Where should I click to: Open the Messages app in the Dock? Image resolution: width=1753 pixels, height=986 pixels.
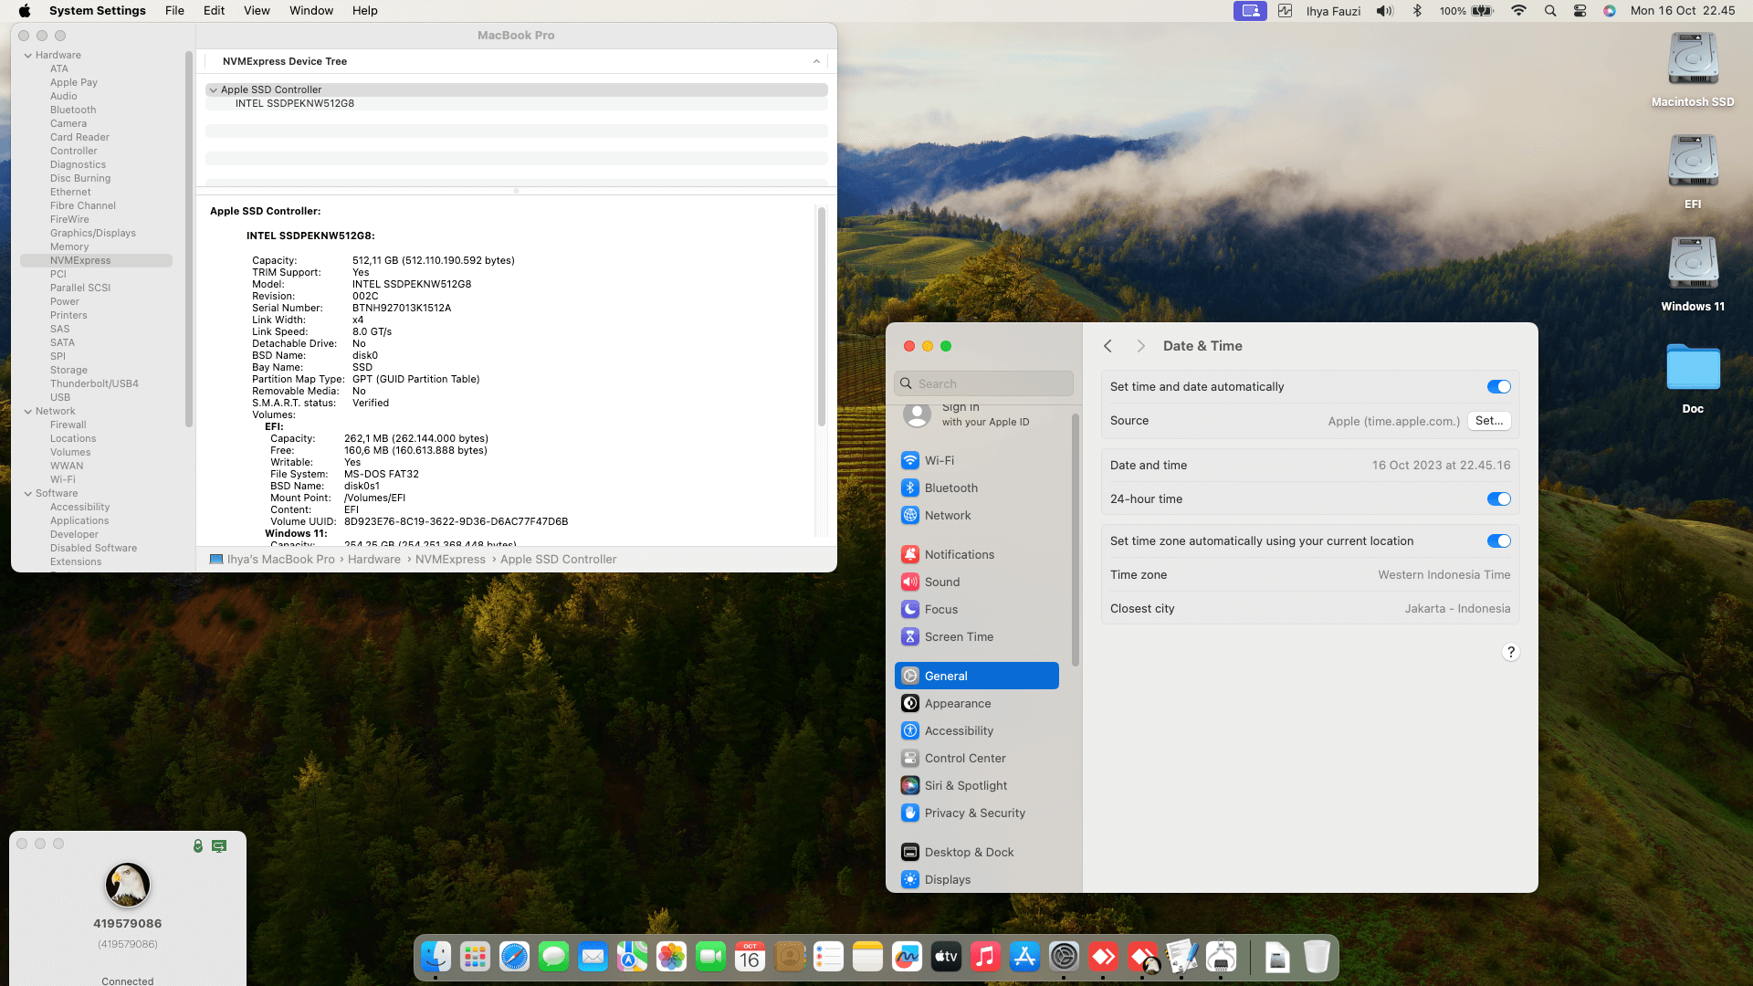tap(553, 957)
